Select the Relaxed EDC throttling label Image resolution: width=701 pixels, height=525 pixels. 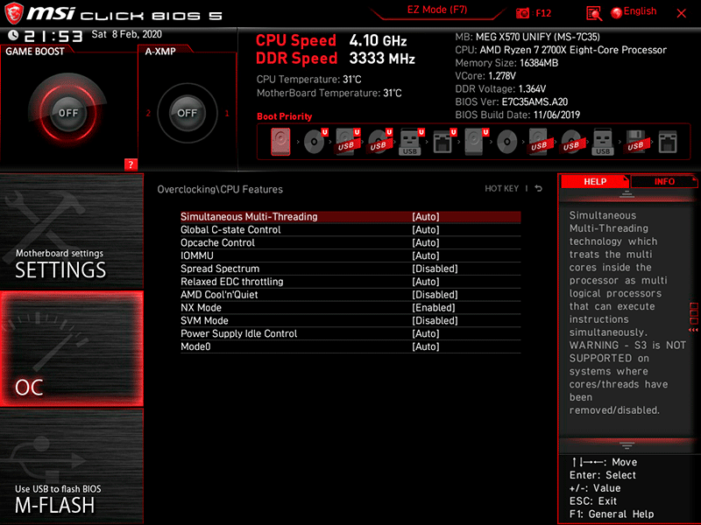pos(232,281)
